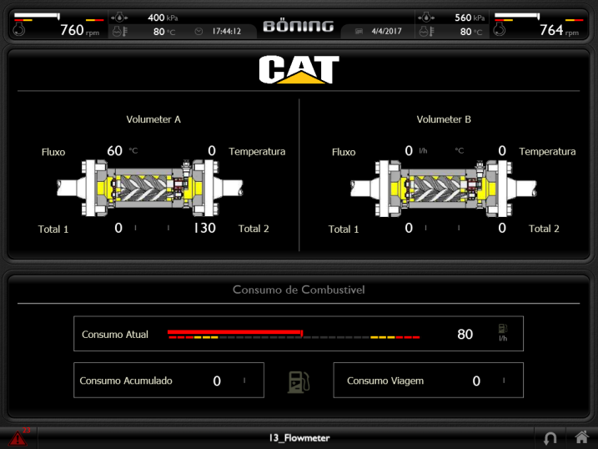
Task: Click the left engine rpm icon
Action: [x=19, y=30]
